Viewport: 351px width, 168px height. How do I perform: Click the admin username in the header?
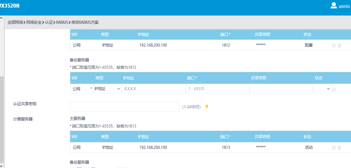coord(344,6)
